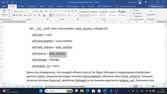Click the word count in status bar

click(x=20, y=86)
